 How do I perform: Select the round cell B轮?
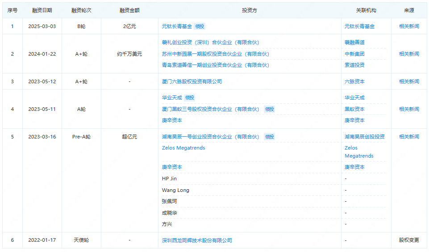[81, 26]
